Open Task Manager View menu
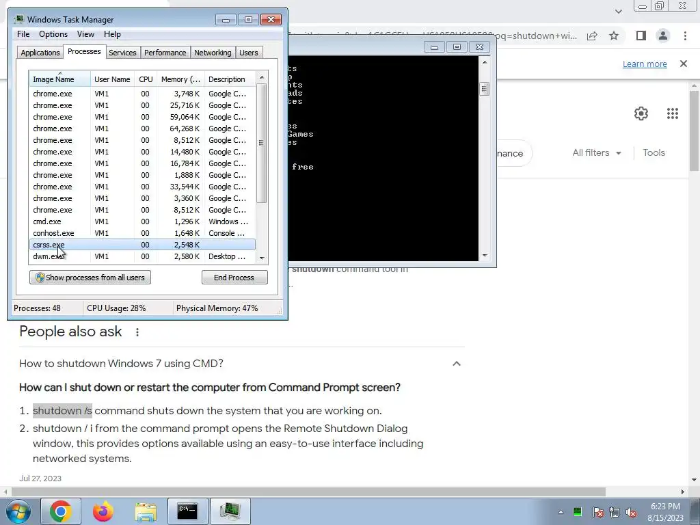 [85, 34]
